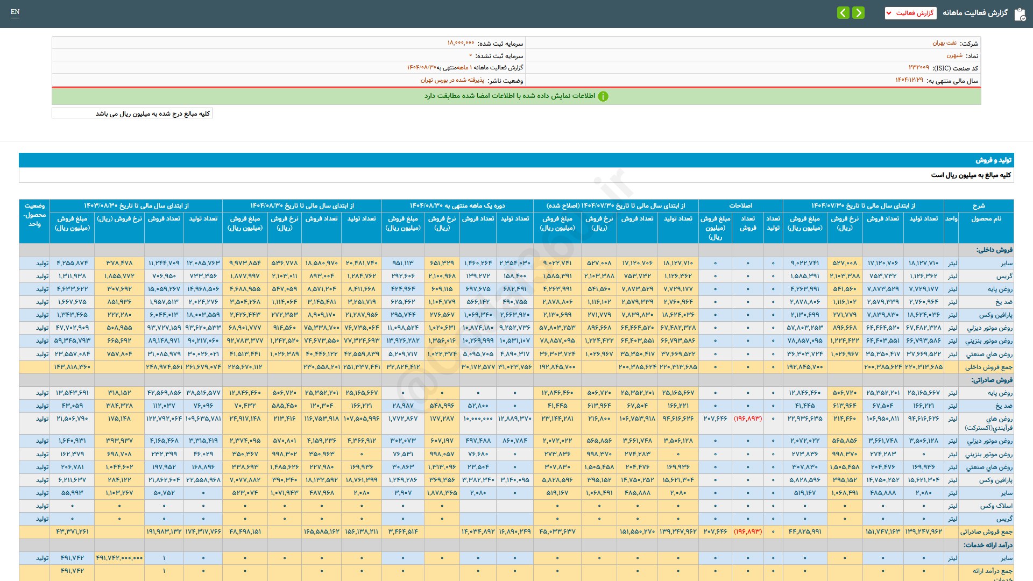Switch language with the EN link

15,12
